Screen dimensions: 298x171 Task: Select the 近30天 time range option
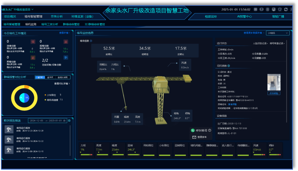click(50, 77)
